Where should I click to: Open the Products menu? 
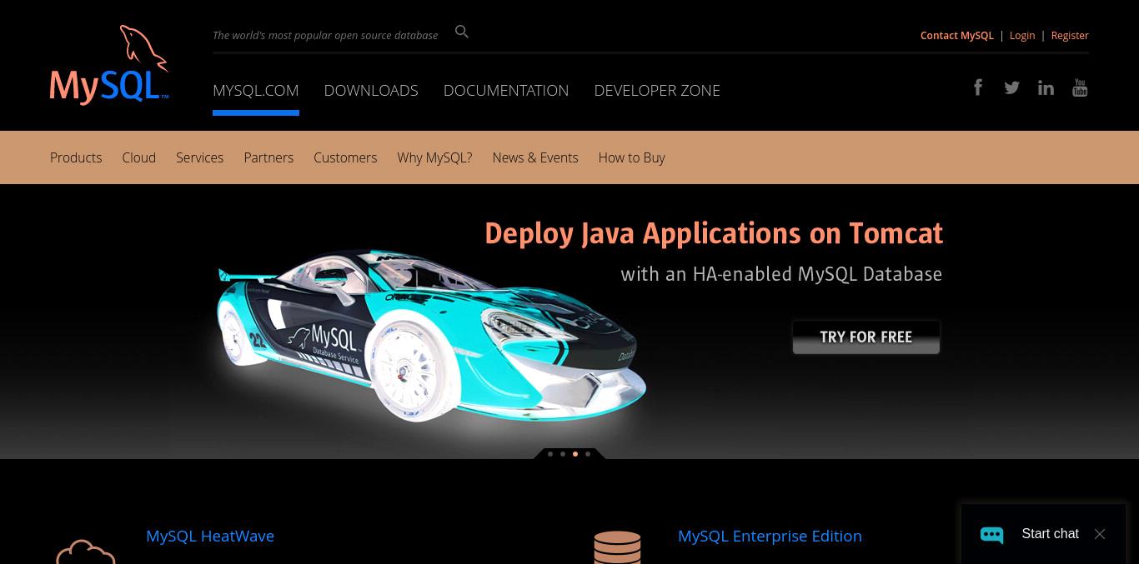76,157
